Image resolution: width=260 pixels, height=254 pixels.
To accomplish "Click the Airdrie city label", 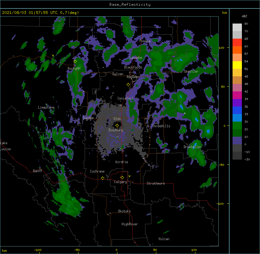I will (x=122, y=162).
